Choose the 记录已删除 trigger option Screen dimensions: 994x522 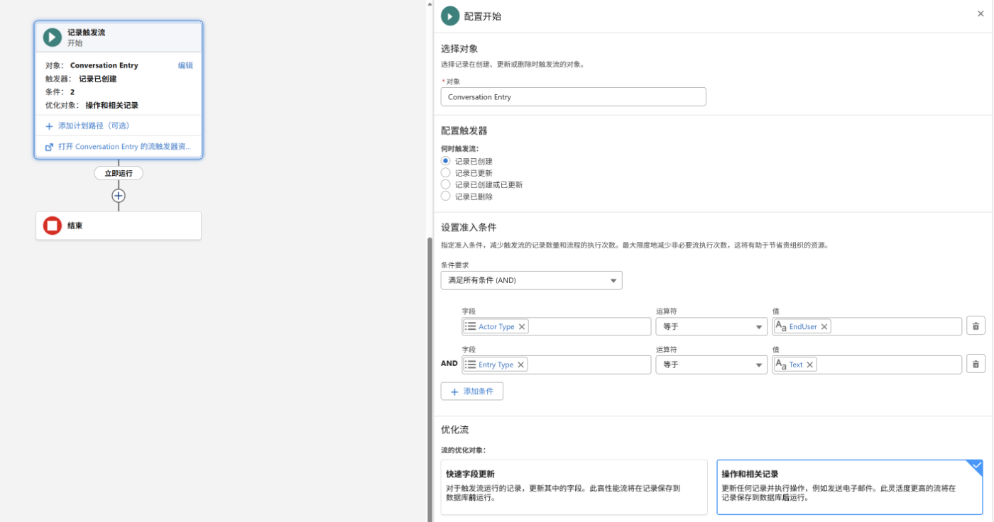click(446, 196)
